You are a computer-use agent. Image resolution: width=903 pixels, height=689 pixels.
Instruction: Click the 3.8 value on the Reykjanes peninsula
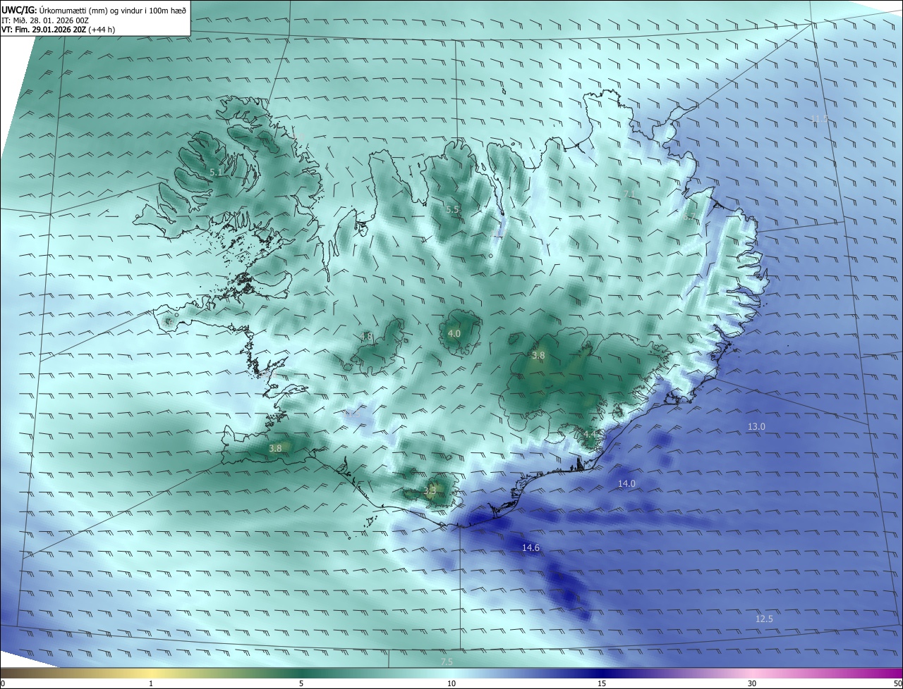(275, 448)
